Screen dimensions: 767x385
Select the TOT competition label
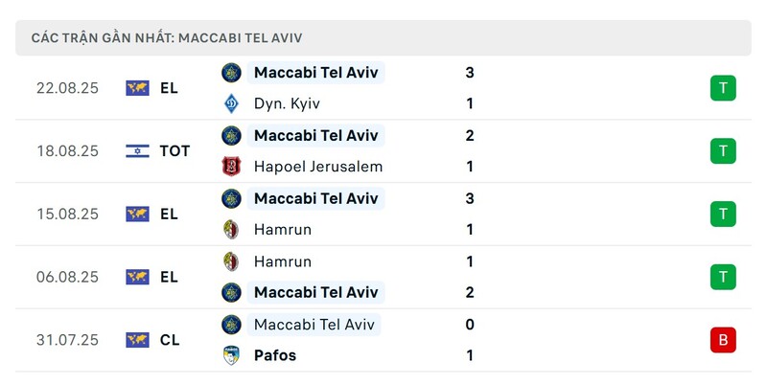(174, 151)
